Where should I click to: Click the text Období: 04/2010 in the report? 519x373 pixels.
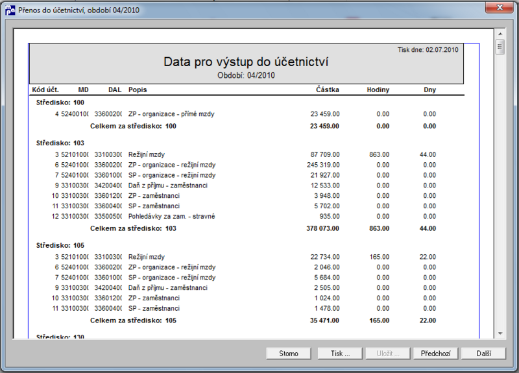pos(246,75)
